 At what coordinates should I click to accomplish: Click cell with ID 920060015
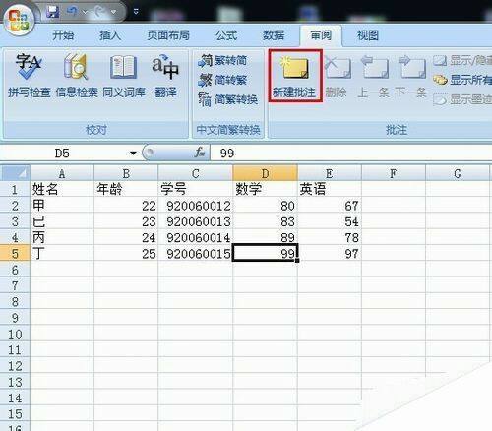click(196, 254)
